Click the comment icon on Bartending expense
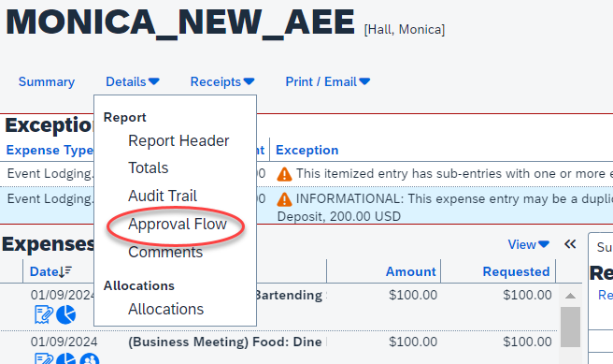This screenshot has width=613, height=364. [x=43, y=314]
